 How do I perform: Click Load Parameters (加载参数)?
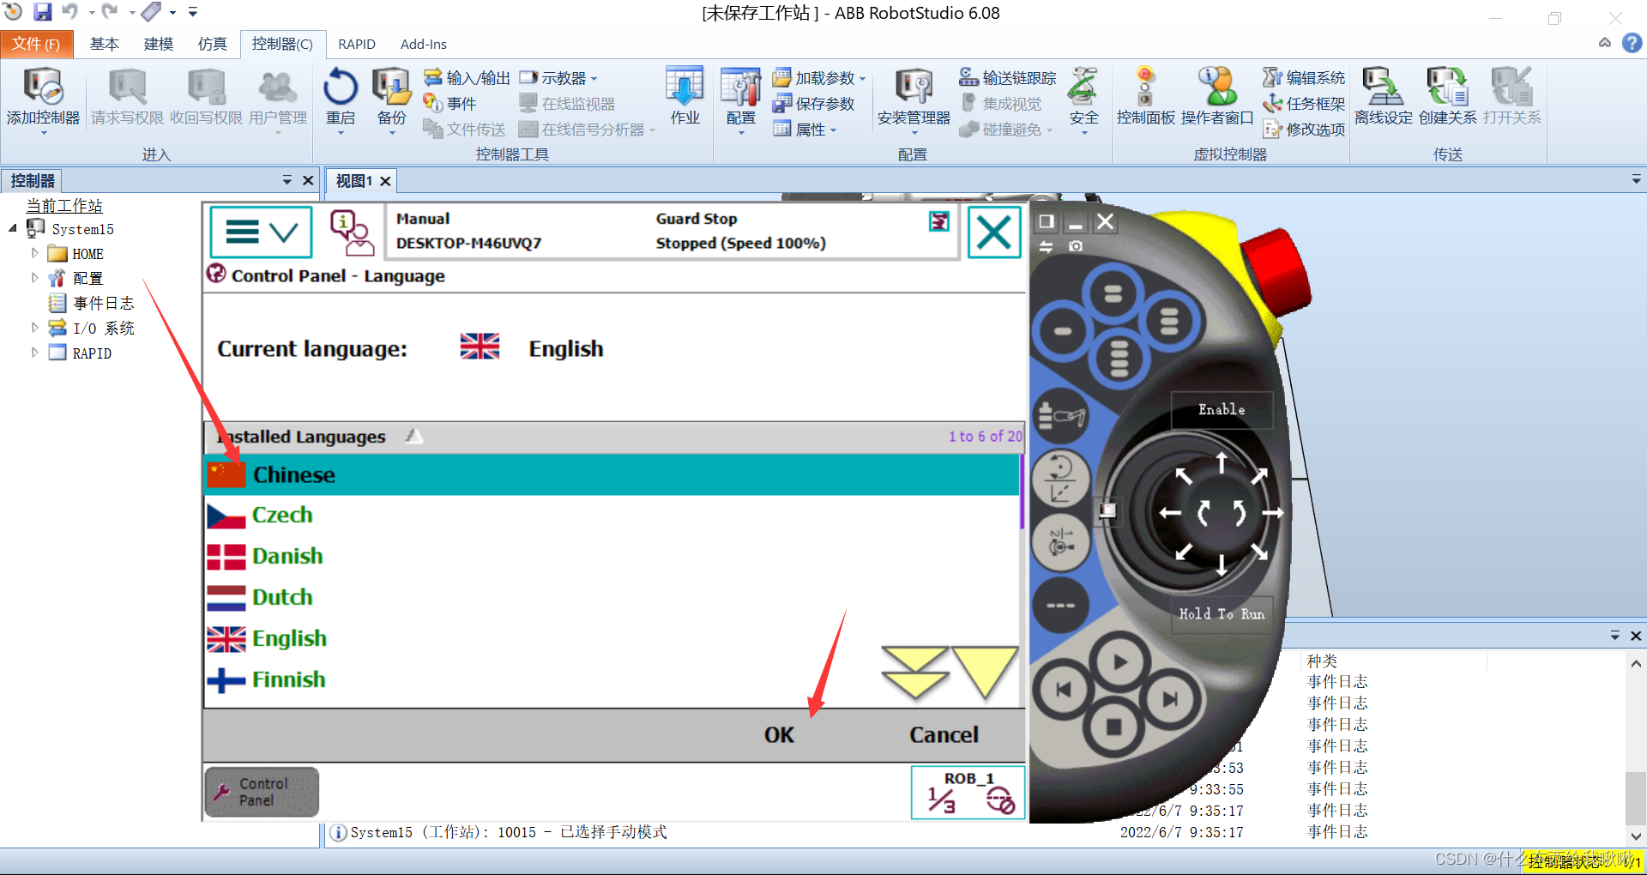pyautogui.click(x=819, y=78)
